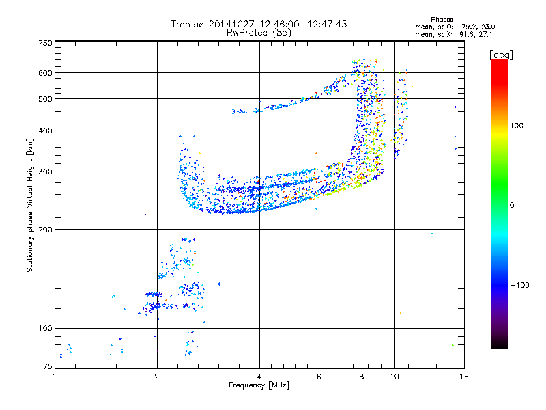This screenshot has width=546, height=410.
Task: Click the 'mean, sd,X: 91.8, 27.1' line
Action: (x=453, y=35)
